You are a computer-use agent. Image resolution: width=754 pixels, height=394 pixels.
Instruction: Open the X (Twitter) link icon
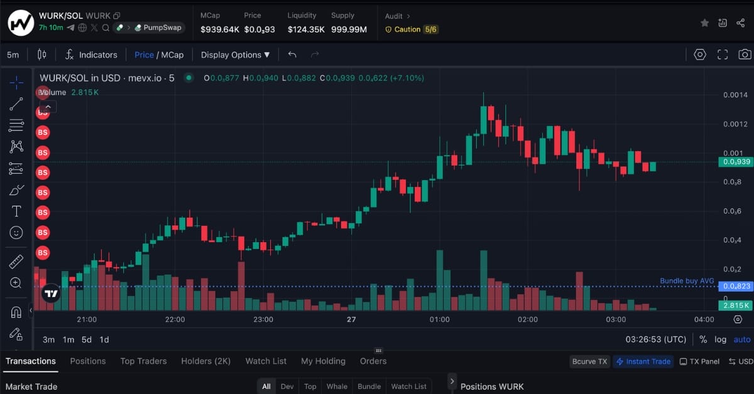coord(94,28)
